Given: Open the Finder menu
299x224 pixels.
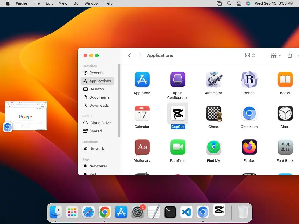Looking at the screenshot, I should pos(22,3).
